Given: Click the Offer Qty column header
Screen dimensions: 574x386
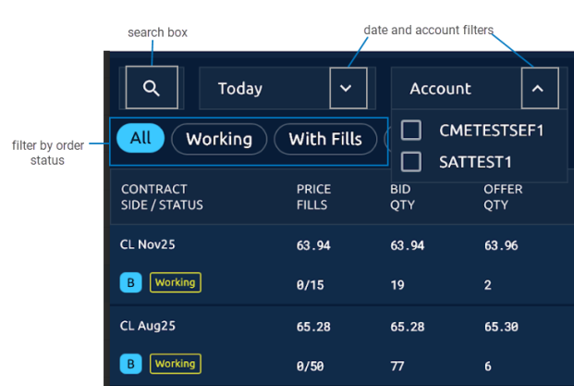Looking at the screenshot, I should (x=503, y=196).
